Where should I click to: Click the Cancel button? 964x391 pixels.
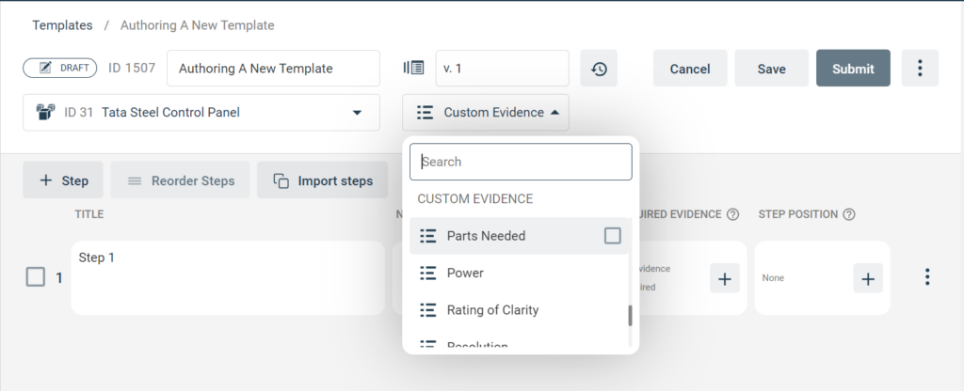pos(690,68)
